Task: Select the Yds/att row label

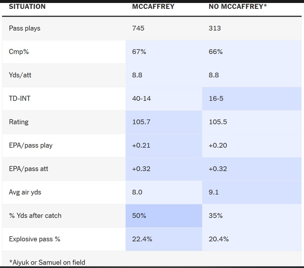Action: pos(20,75)
